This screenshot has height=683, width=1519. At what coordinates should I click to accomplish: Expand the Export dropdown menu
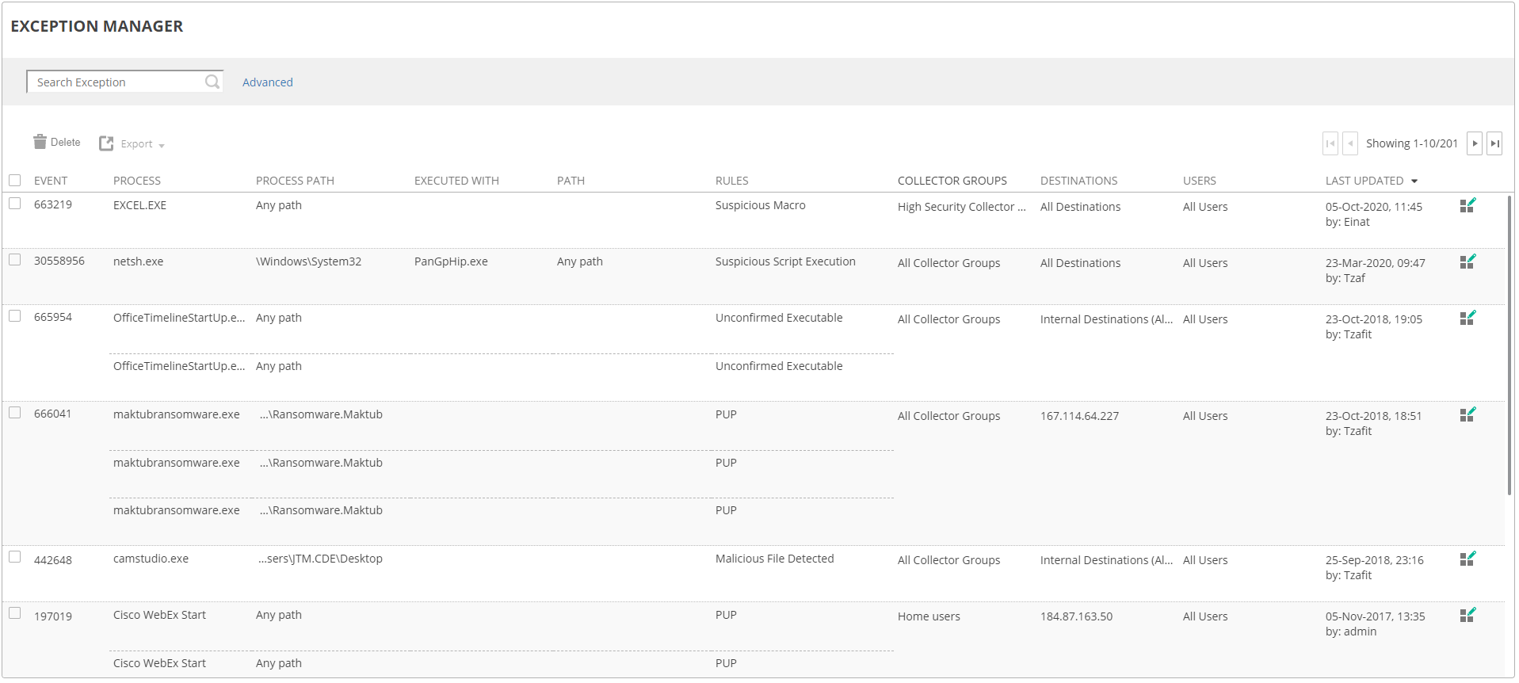point(162,145)
